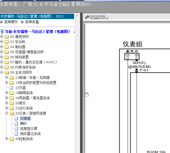This screenshot has width=170, height=153.
Task: Click the document icon for 15天窗
Action: (11, 88)
